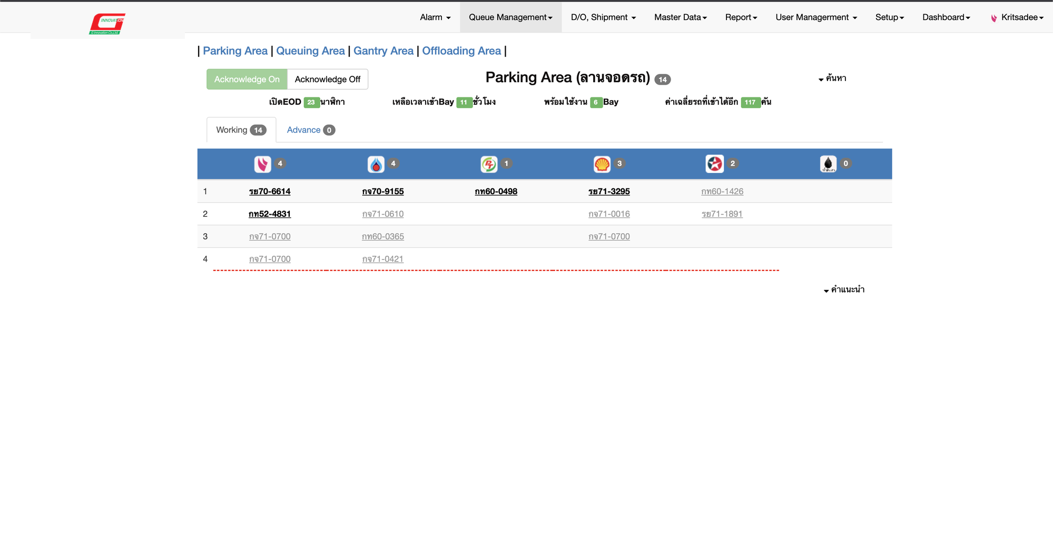Select truck plate กท60-1426
The image size is (1053, 539).
(x=722, y=192)
